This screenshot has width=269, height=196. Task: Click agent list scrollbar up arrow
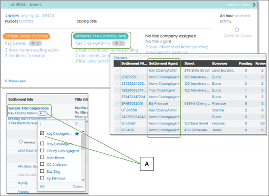point(83,132)
